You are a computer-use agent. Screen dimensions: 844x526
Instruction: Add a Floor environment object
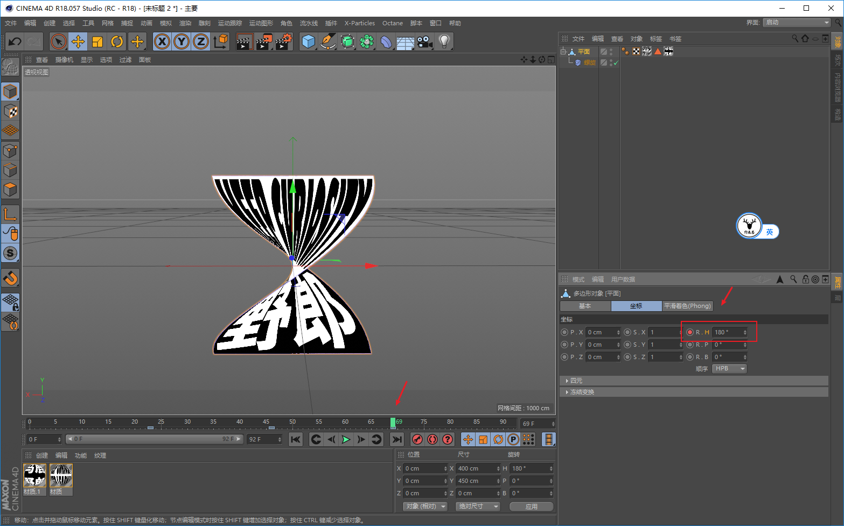pyautogui.click(x=406, y=41)
